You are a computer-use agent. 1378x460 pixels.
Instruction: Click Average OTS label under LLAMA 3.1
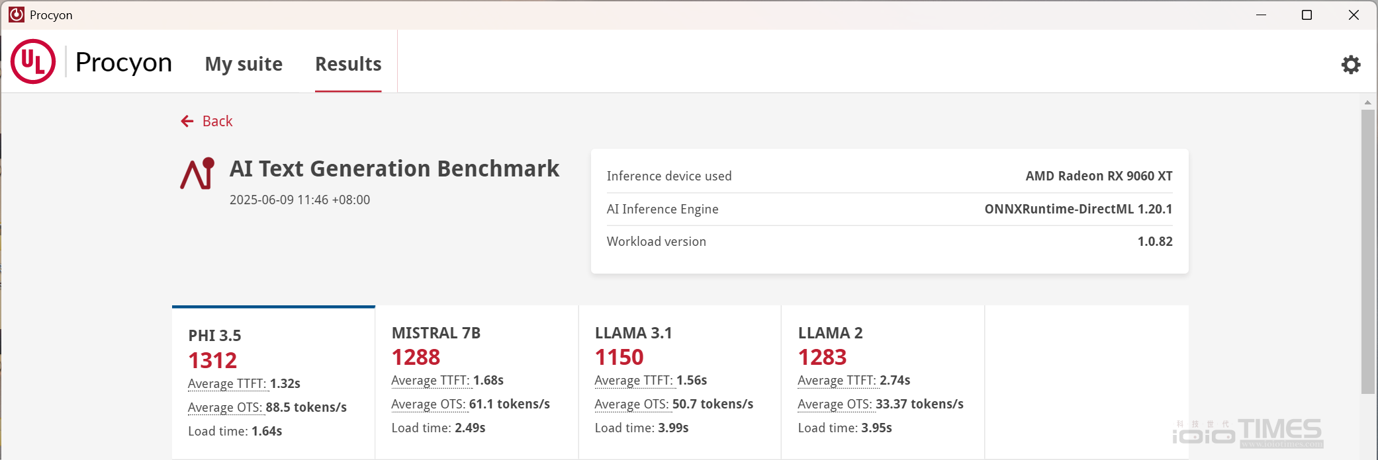[x=631, y=404]
